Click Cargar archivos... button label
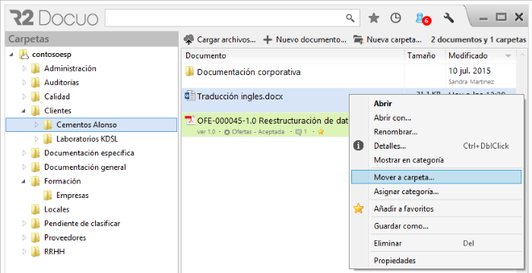The image size is (532, 273). click(226, 39)
